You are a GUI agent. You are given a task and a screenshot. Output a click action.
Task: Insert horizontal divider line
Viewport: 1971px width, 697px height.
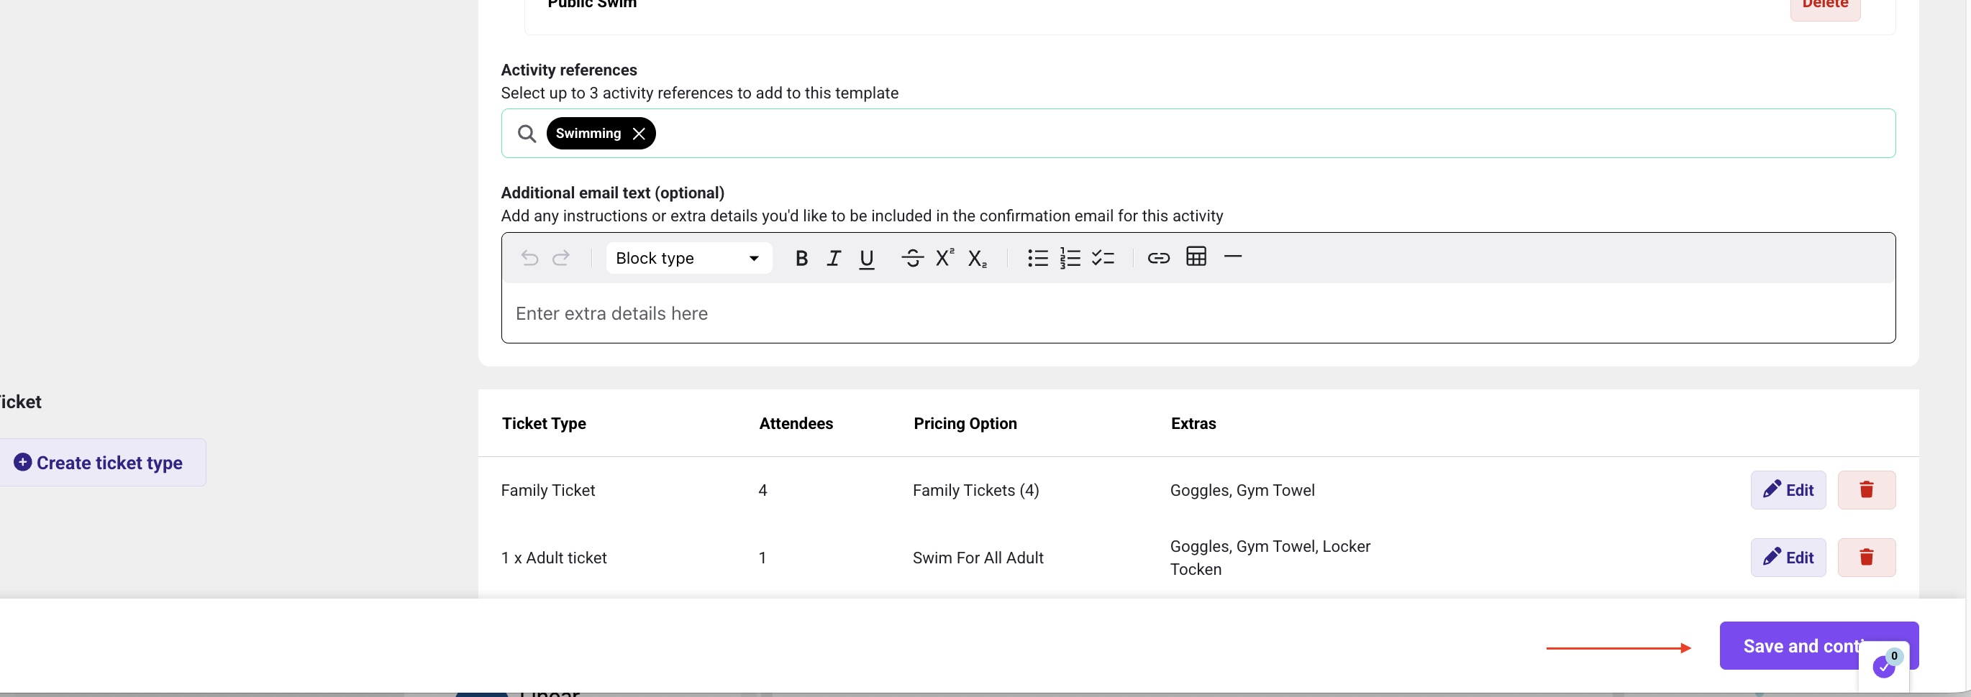coord(1232,257)
